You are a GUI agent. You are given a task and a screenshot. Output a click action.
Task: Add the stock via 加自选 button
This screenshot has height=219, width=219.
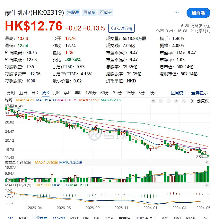198,13
